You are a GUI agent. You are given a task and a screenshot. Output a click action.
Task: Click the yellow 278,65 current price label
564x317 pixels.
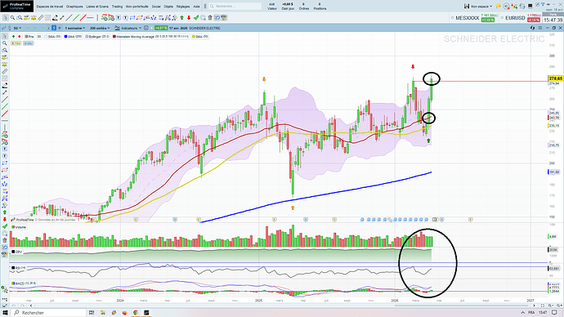click(x=555, y=78)
